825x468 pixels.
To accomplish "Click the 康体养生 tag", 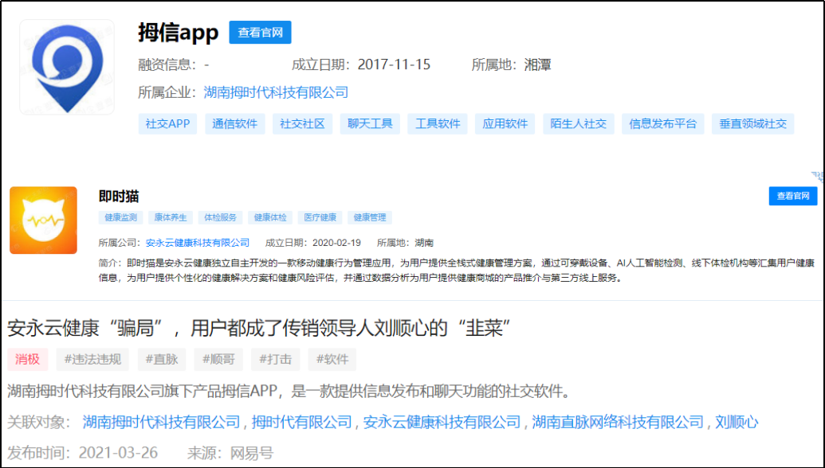I will pos(170,217).
